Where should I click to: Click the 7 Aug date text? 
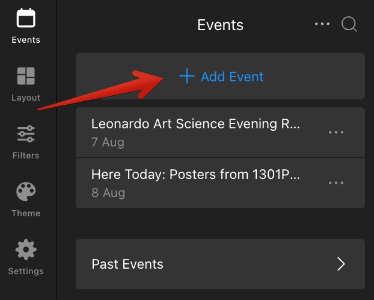108,142
